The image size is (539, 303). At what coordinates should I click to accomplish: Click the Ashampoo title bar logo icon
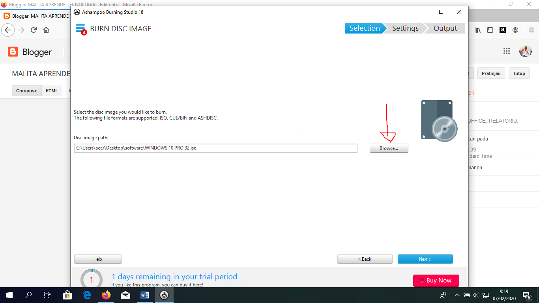[x=77, y=12]
